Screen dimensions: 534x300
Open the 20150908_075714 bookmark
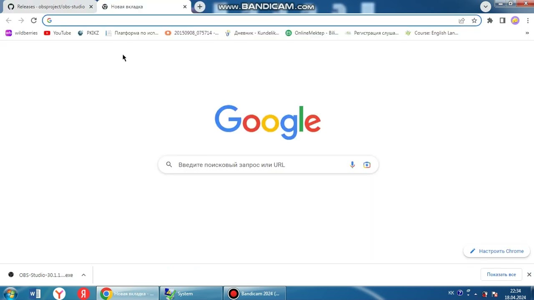[x=191, y=33]
